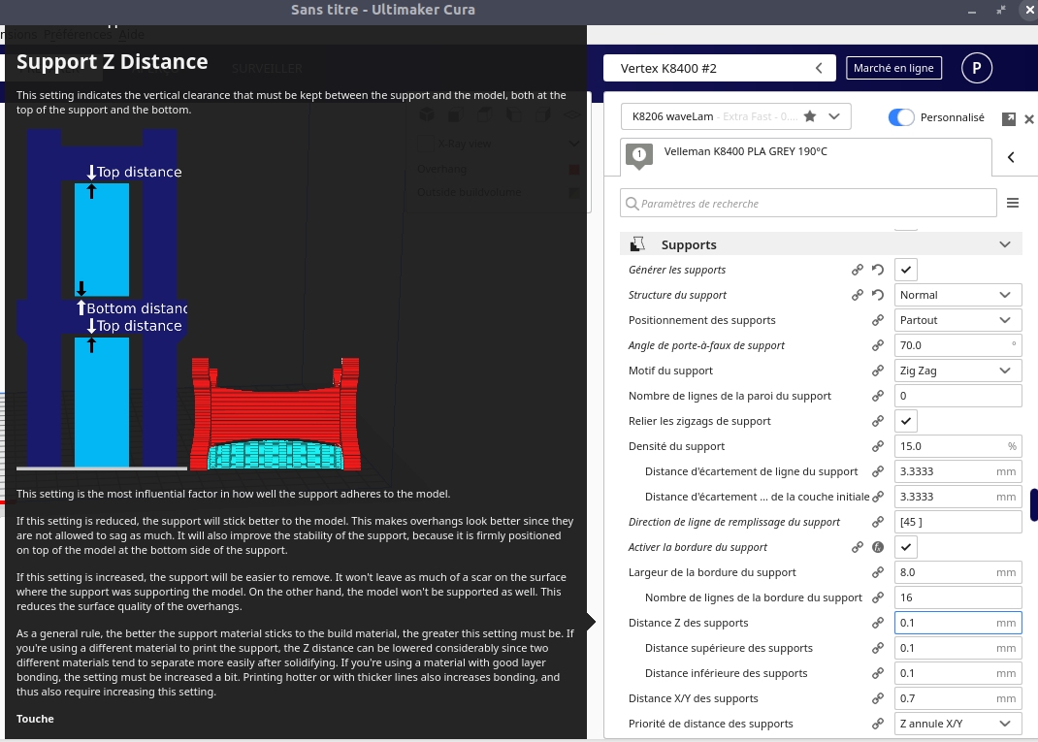The width and height of the screenshot is (1038, 742).
Task: Open the Vertex K8400 #2 printer selector
Action: [x=719, y=68]
